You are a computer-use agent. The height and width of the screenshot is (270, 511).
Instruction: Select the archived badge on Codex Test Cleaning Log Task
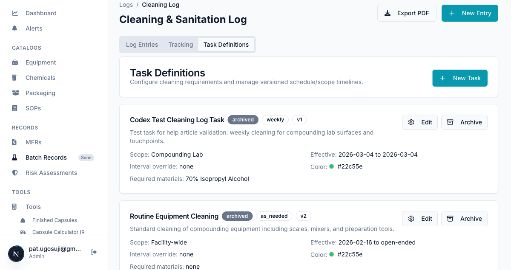pyautogui.click(x=243, y=120)
